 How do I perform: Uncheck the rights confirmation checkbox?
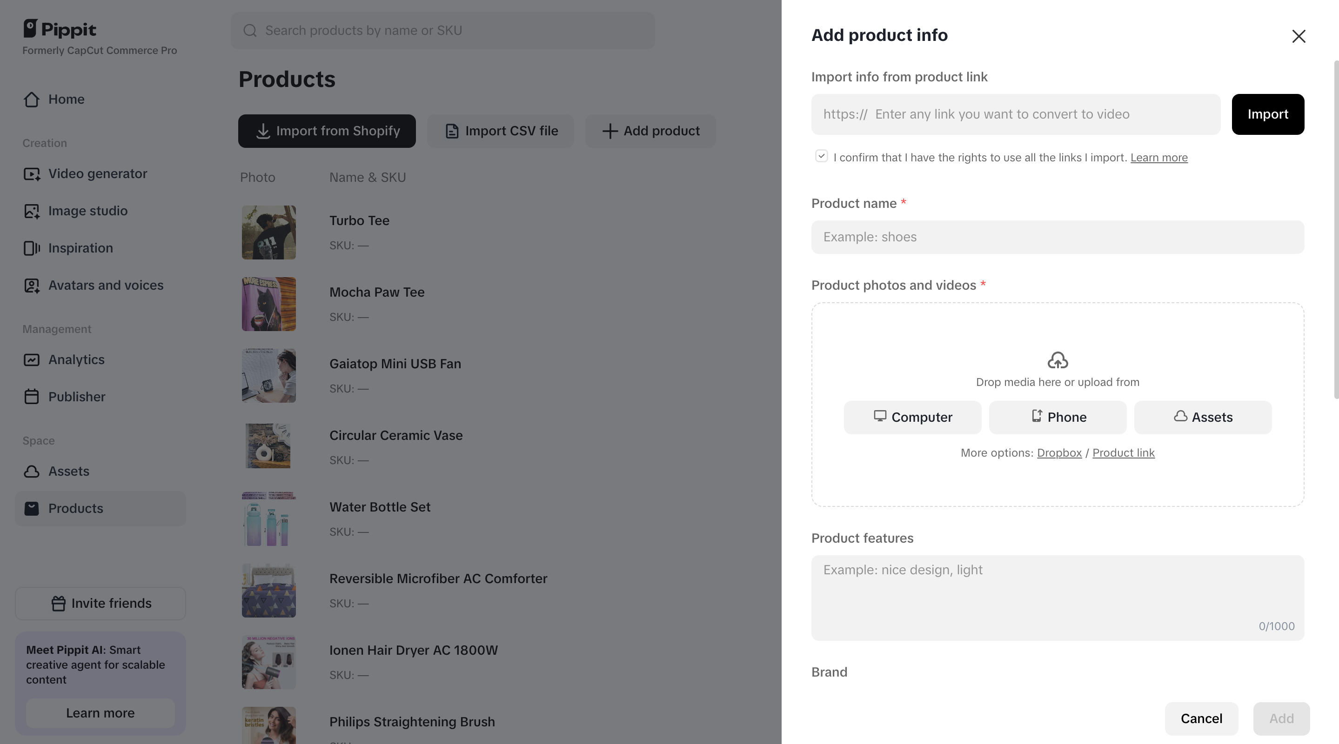tap(821, 156)
